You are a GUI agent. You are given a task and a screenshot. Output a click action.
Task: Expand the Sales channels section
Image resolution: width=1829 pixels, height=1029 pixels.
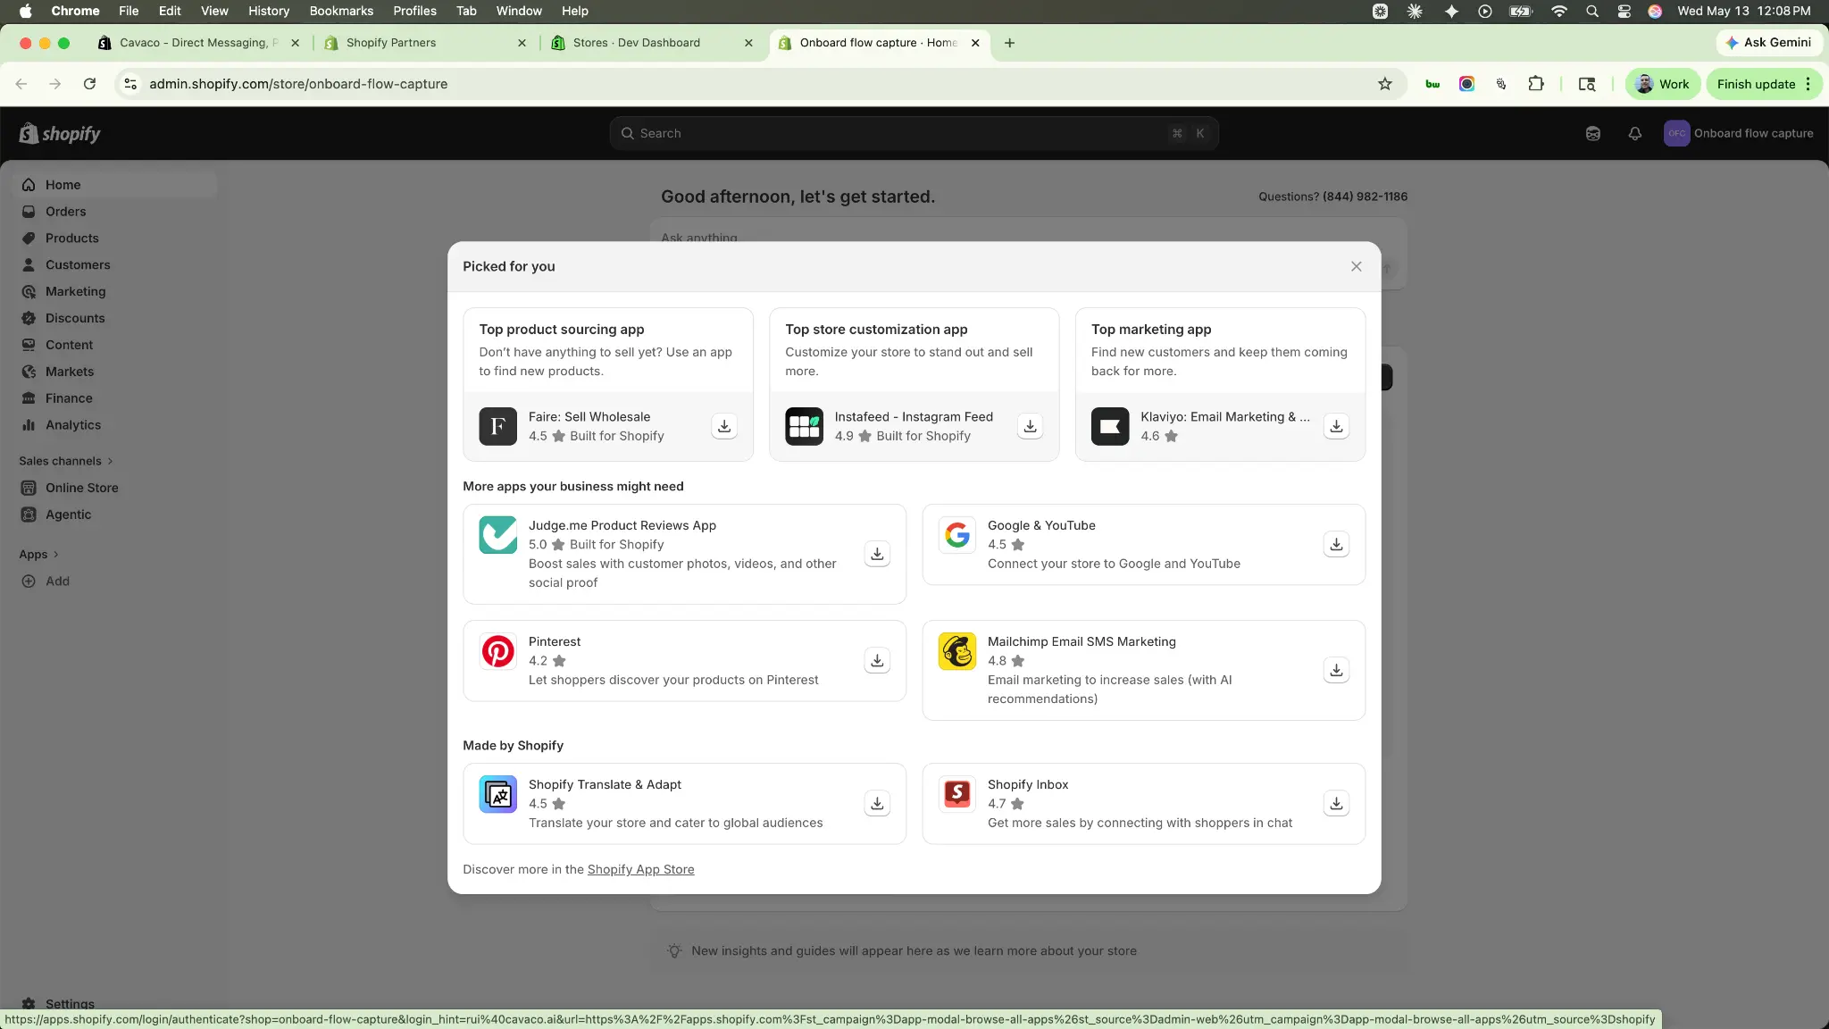coord(66,461)
